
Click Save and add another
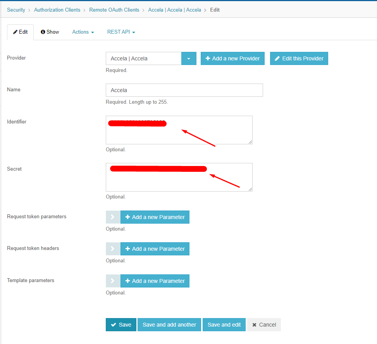169,325
